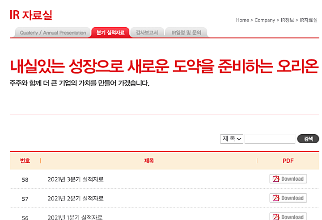Click the PDF icon in row 57
The image size is (322, 220).
276,198
